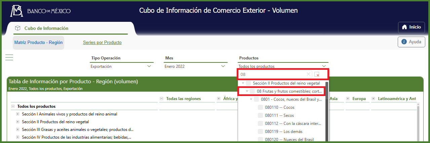Expand Sección I Animales vivos row
430x143 pixels.
pyautogui.click(x=18, y=114)
